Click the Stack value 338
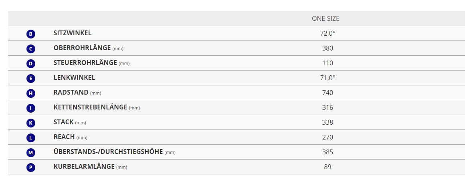The width and height of the screenshot is (473, 184). 327,122
